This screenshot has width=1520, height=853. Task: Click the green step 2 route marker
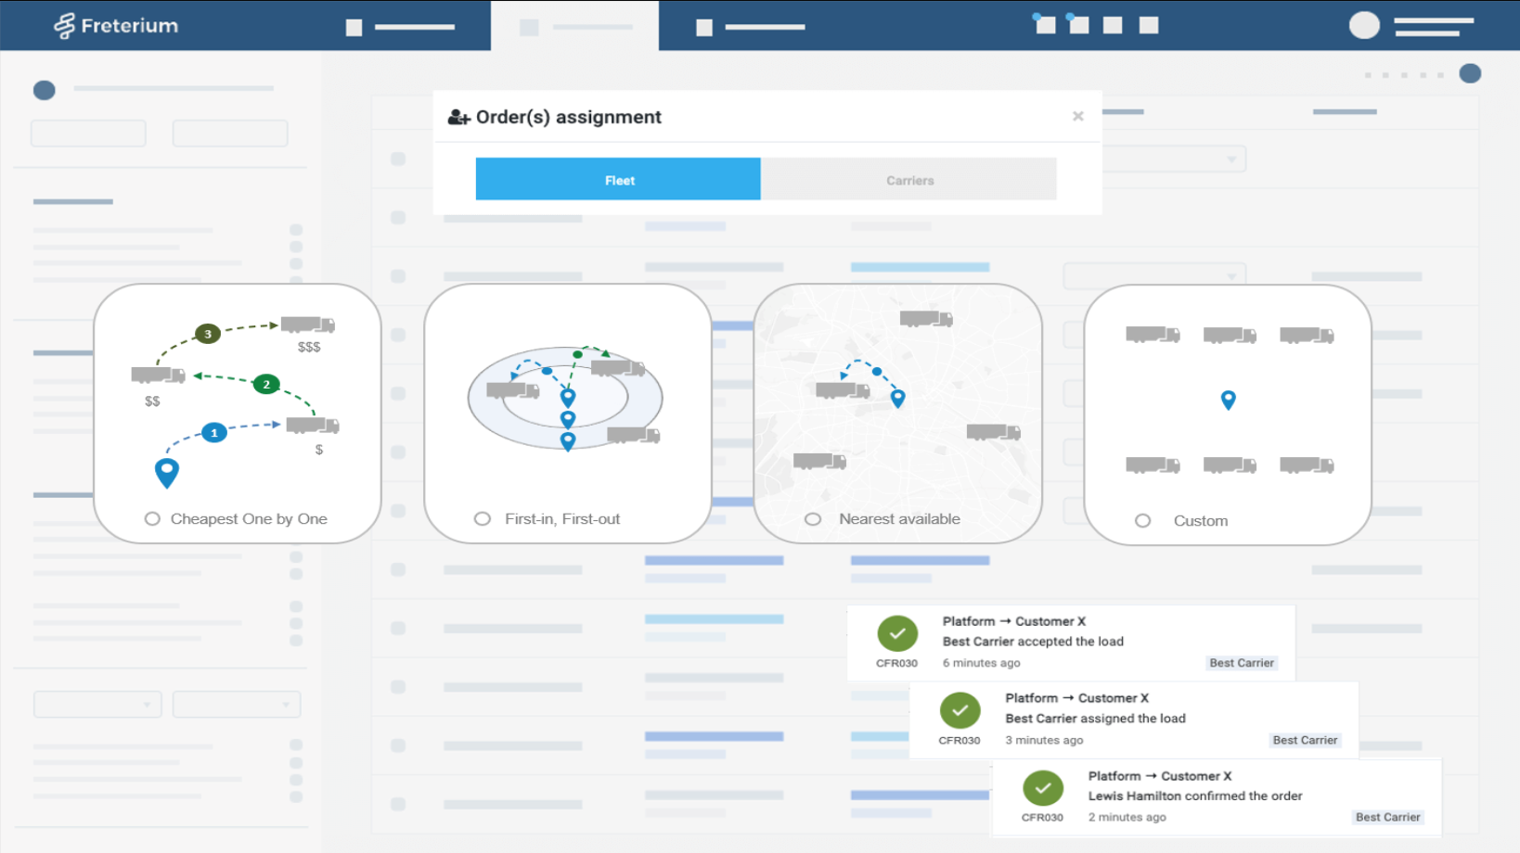click(266, 384)
